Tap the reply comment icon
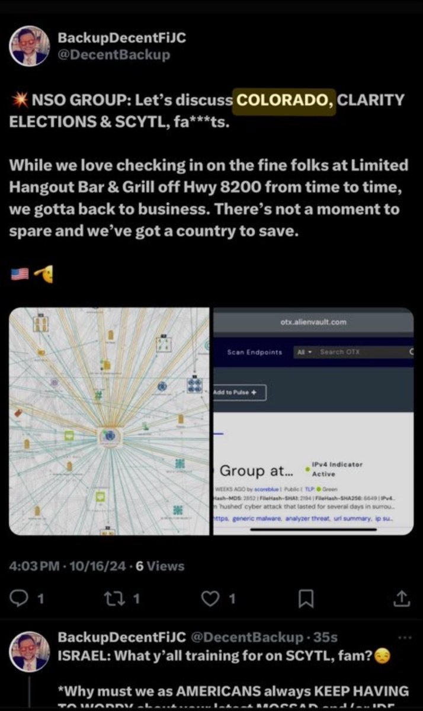This screenshot has width=423, height=711. pos(23,599)
